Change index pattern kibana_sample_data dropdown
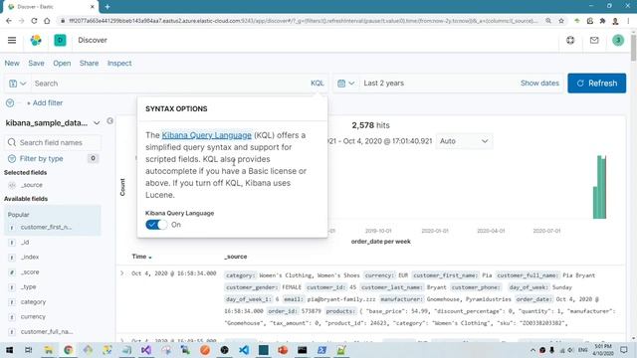Image resolution: width=637 pixels, height=358 pixels. 53,123
